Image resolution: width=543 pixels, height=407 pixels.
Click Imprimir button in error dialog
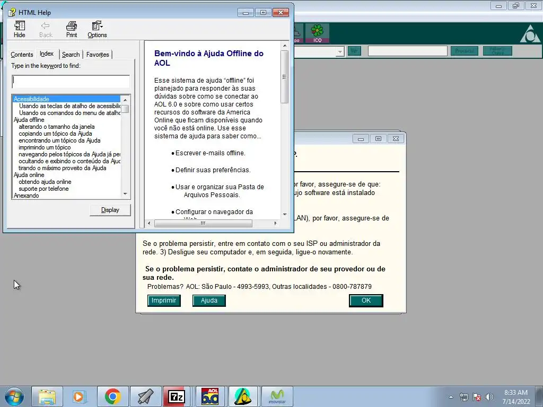164,300
